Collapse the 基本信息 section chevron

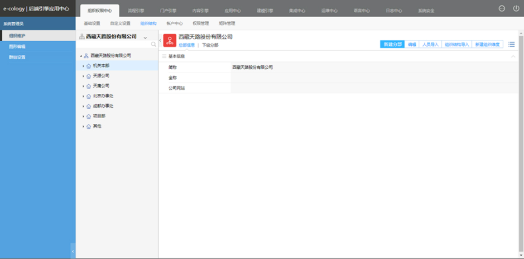pyautogui.click(x=513, y=56)
